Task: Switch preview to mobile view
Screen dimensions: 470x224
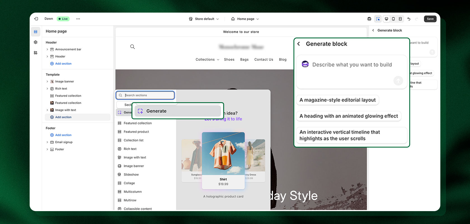Action: [393, 19]
